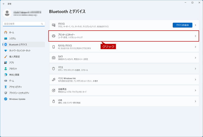Click the Apps icon in the sidebar
The image size is (203, 137).
(x=6, y=63)
